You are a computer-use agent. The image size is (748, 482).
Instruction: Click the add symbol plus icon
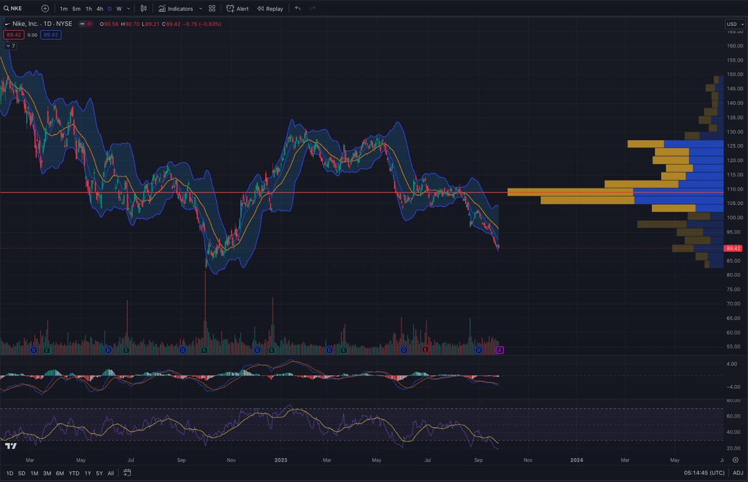45,9
